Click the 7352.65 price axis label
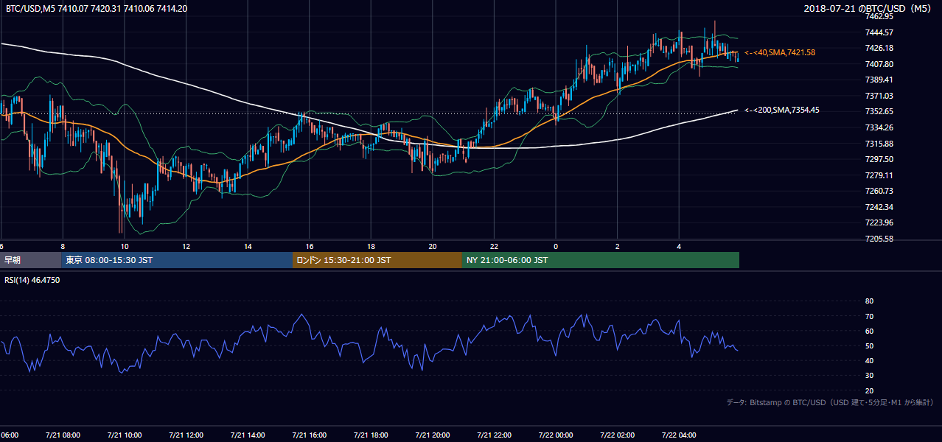Image resolution: width=942 pixels, height=442 pixels. [879, 111]
